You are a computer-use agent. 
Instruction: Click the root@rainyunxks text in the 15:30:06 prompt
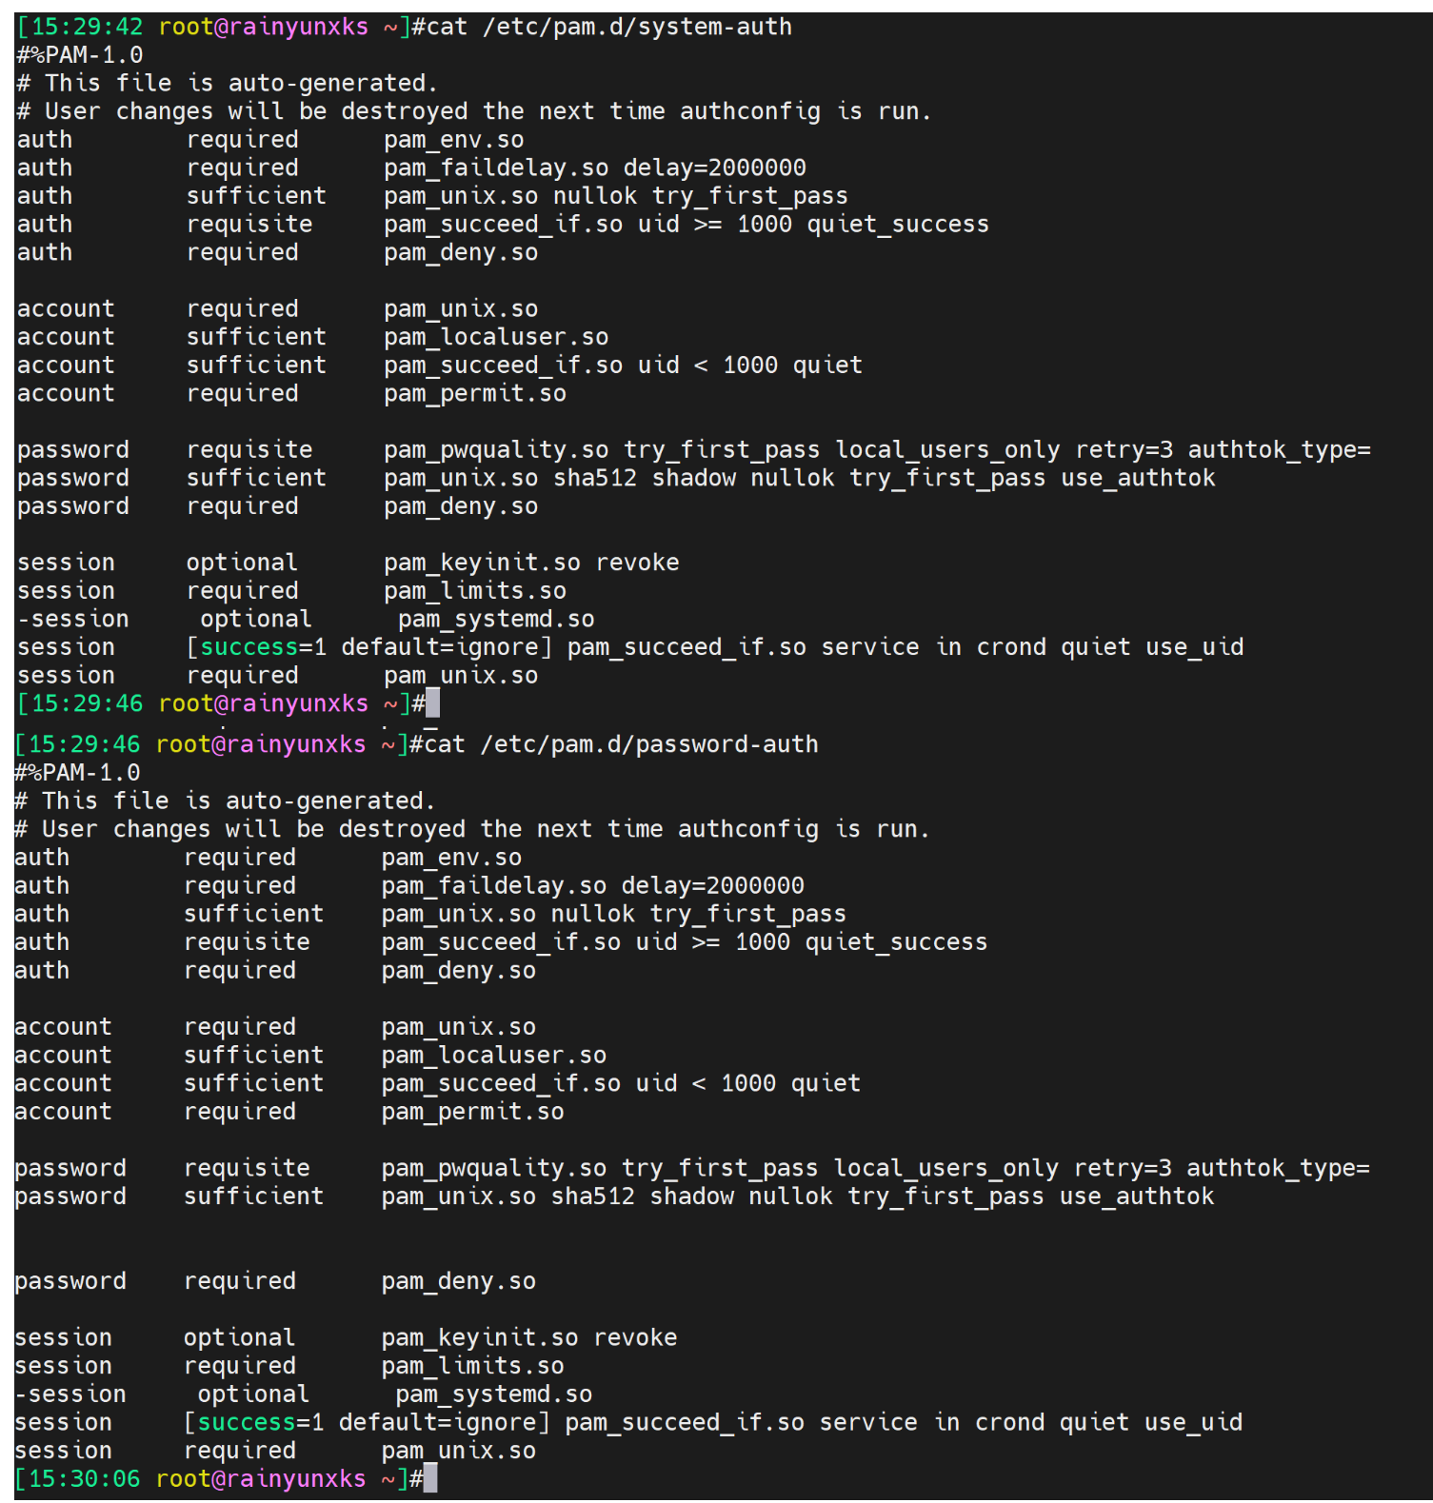(x=260, y=1478)
